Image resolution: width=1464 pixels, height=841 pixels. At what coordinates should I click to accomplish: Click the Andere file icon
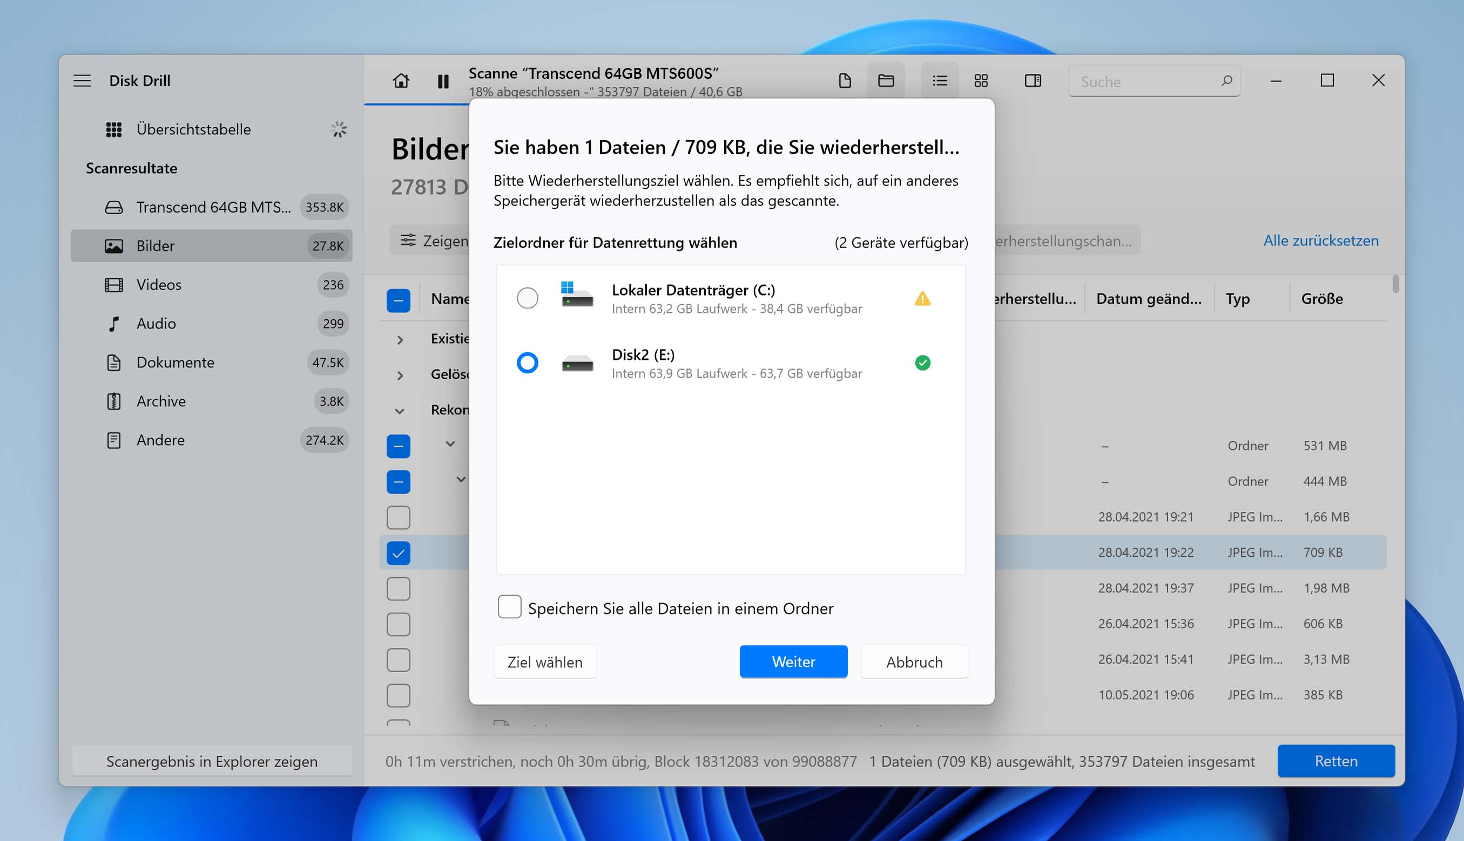(114, 440)
